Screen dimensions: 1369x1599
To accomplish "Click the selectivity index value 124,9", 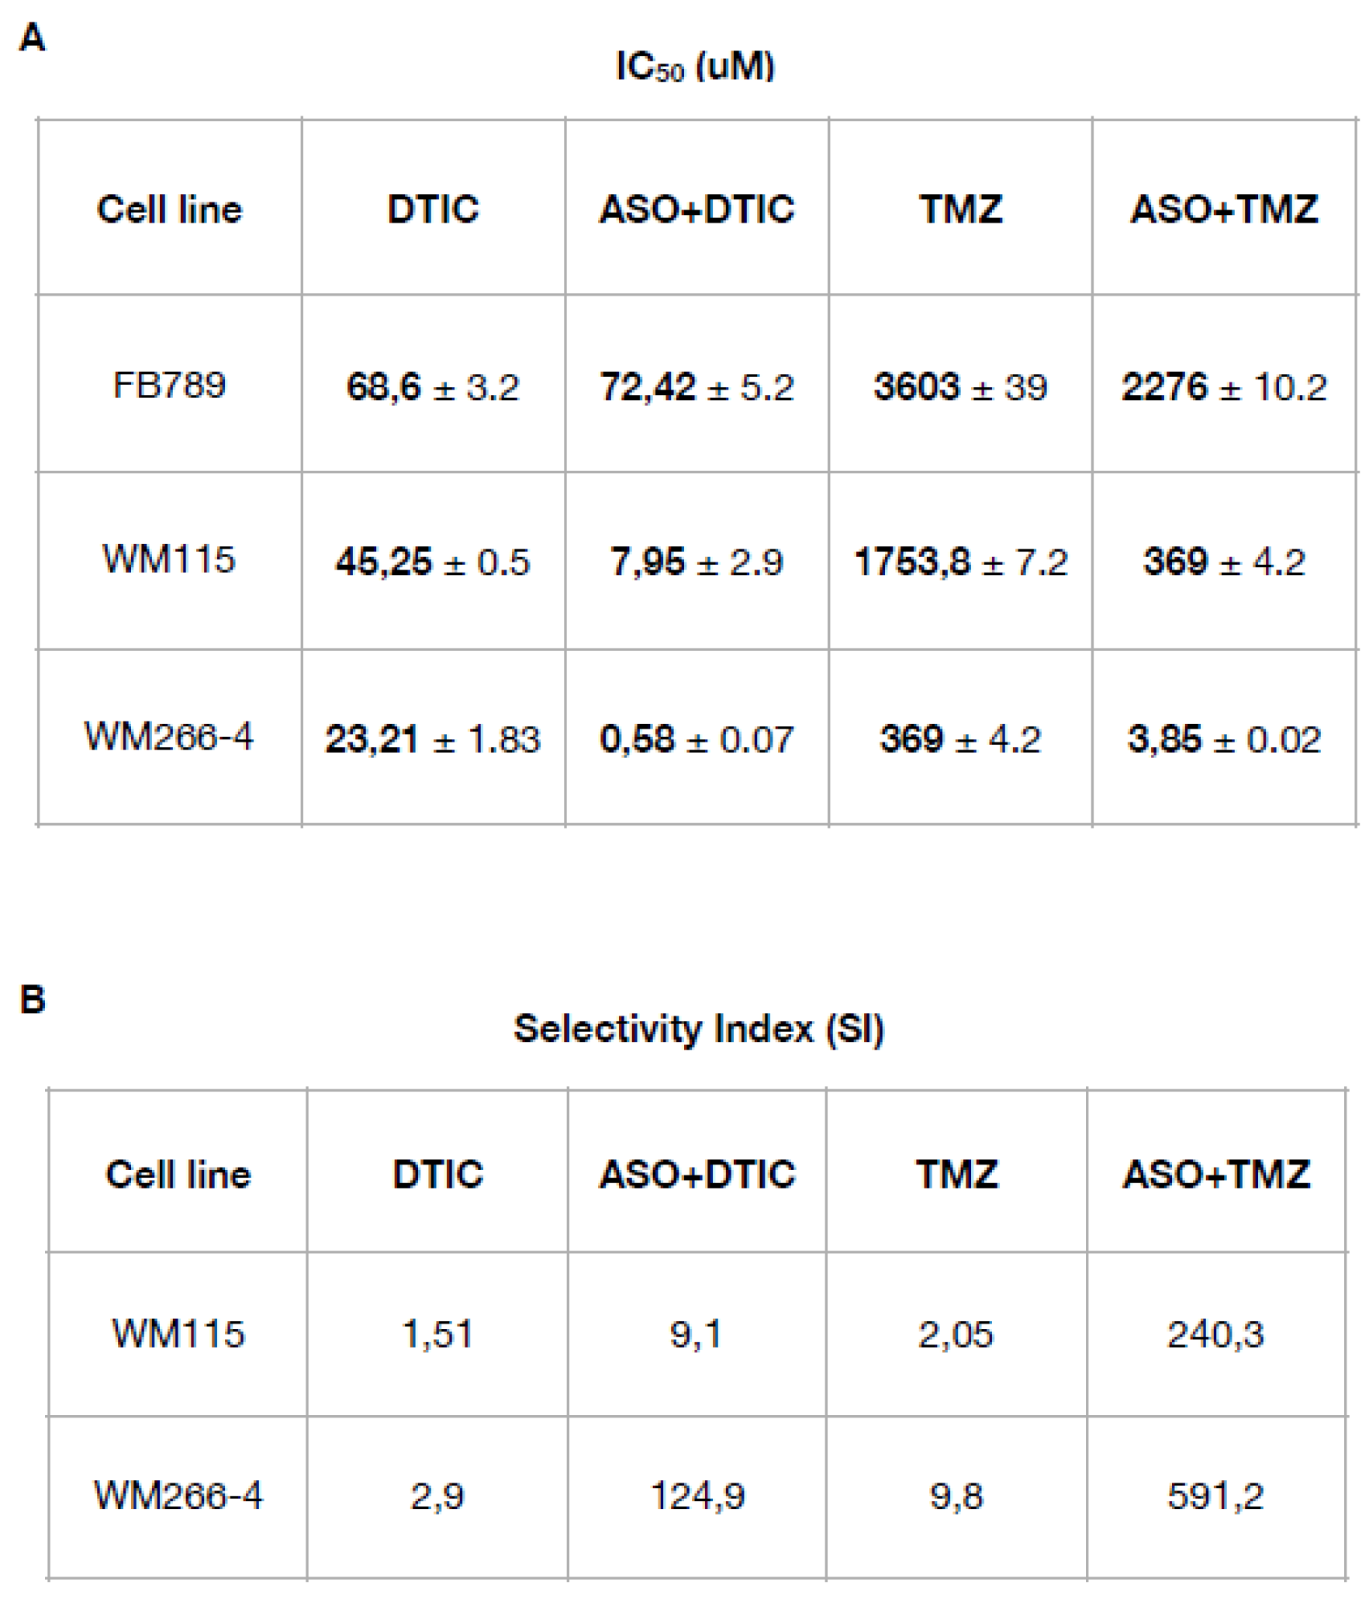I will pyautogui.click(x=697, y=1496).
